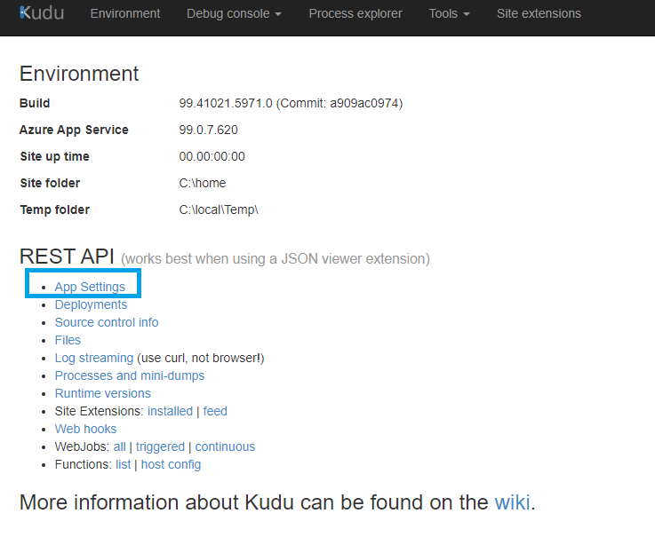This screenshot has width=655, height=545.
Task: Open the Web hooks link
Action: point(85,429)
